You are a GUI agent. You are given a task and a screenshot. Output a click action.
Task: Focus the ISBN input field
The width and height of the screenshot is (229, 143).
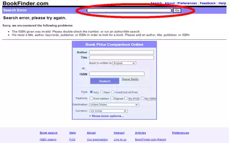pos(117,74)
